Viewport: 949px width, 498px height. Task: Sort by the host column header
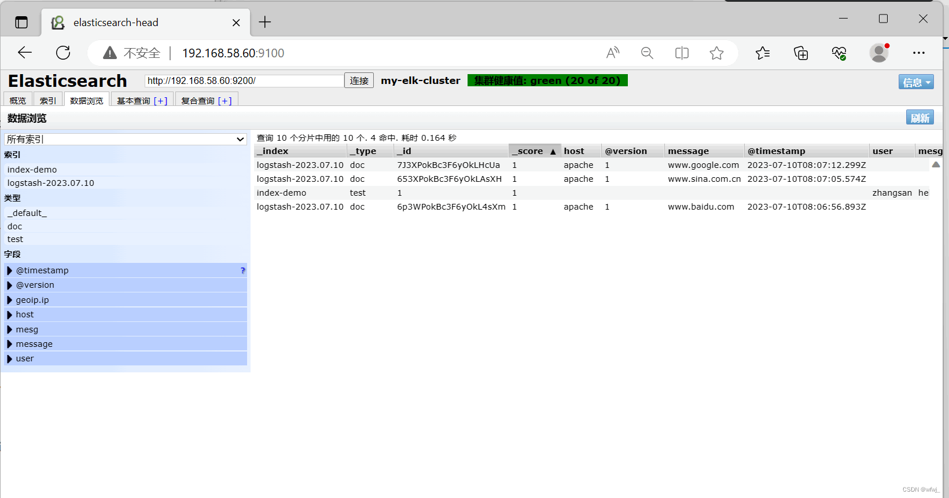pos(581,151)
